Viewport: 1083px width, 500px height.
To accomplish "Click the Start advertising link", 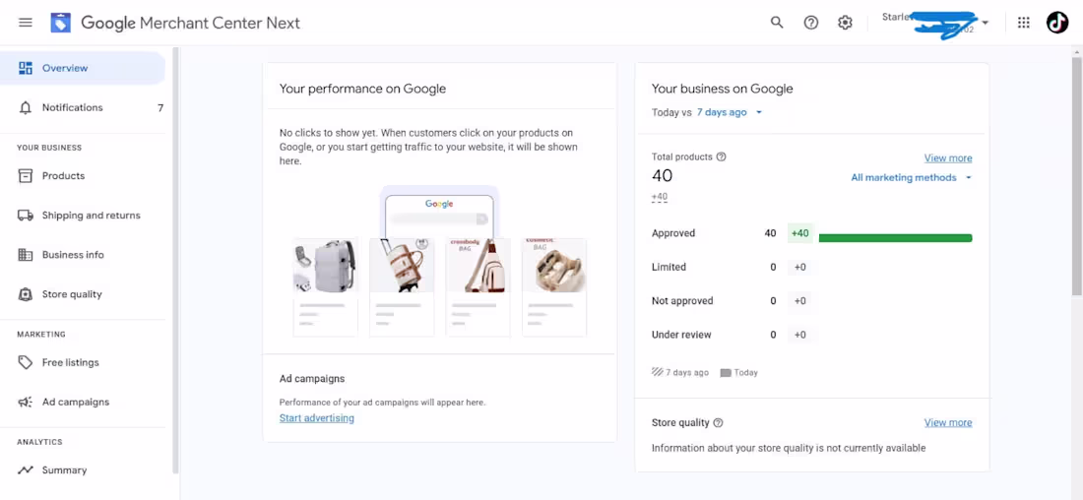I will pyautogui.click(x=316, y=418).
